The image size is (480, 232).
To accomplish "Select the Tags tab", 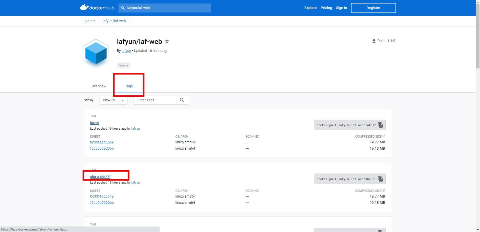I will 129,86.
